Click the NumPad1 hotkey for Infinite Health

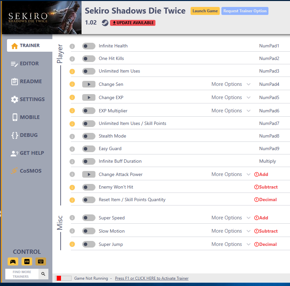click(269, 46)
